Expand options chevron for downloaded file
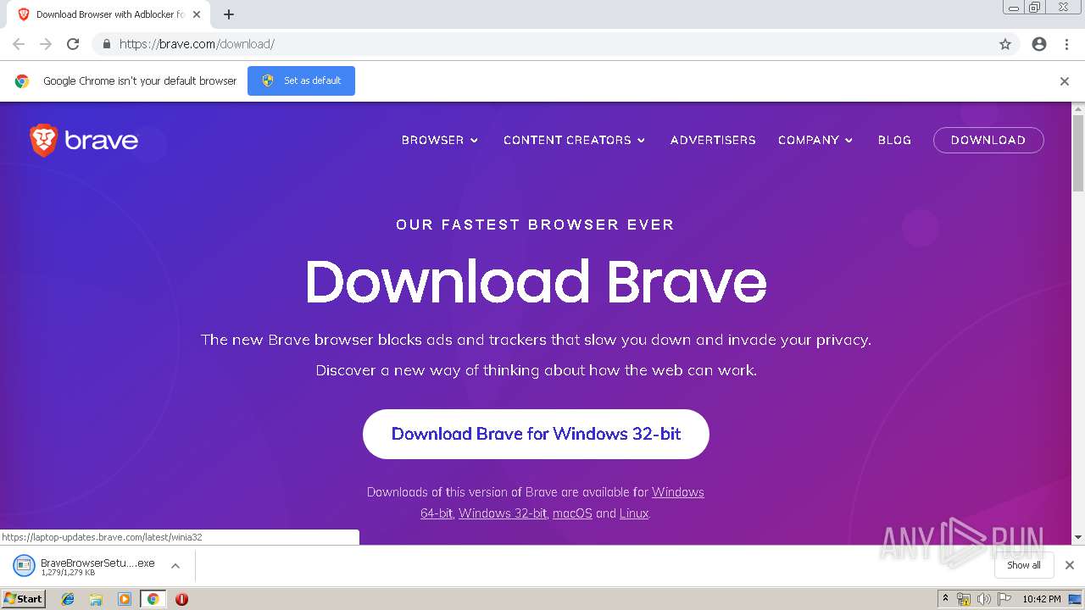Viewport: 1085px width, 610px height. [x=175, y=566]
